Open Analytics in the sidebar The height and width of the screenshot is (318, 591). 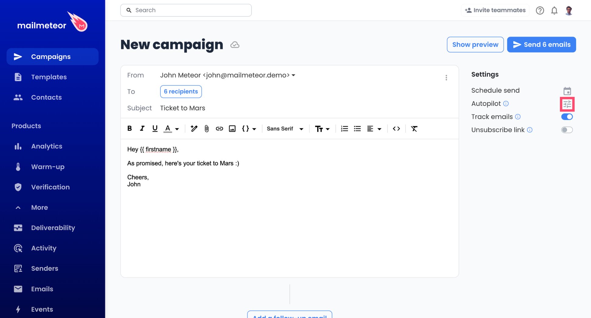[x=52, y=146]
